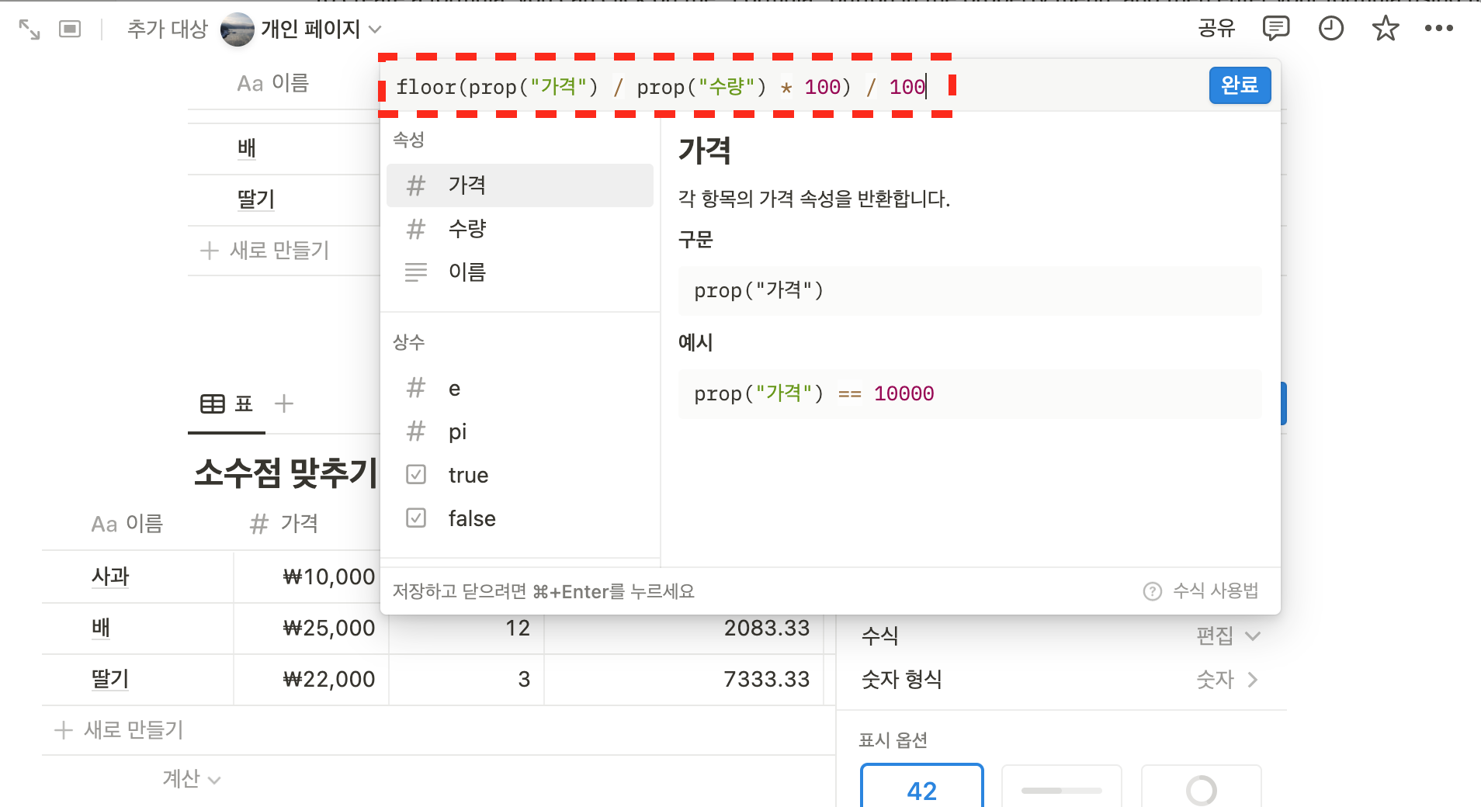Expand 숫자 형식 settings with the chevron
The height and width of the screenshot is (807, 1481).
pyautogui.click(x=1254, y=679)
